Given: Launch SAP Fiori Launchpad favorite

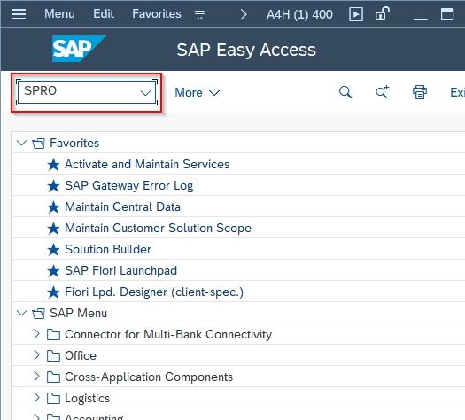Looking at the screenshot, I should (120, 271).
